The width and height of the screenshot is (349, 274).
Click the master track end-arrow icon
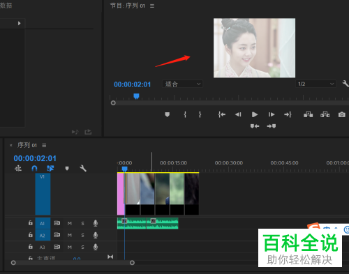110,257
